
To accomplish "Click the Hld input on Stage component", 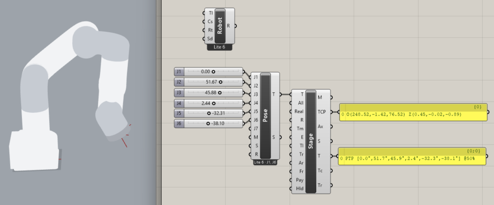I will 300,188.
